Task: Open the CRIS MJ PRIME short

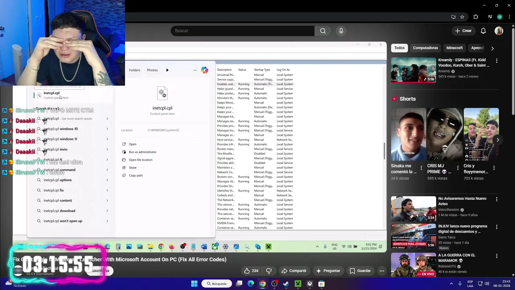Action: pyautogui.click(x=445, y=134)
